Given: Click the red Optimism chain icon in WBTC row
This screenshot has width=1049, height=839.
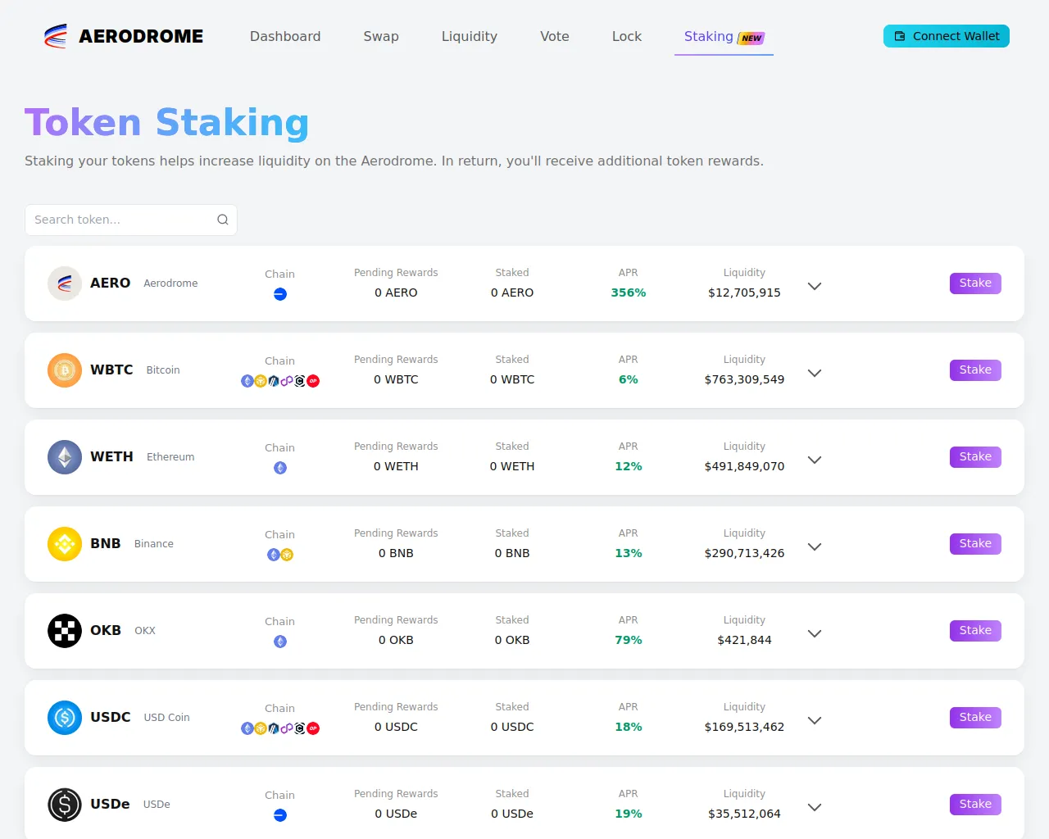Looking at the screenshot, I should 313,381.
